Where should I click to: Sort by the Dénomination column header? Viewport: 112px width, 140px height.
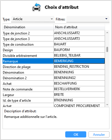(x=28, y=27)
